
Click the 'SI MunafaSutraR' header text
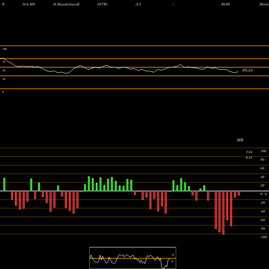point(66,4)
